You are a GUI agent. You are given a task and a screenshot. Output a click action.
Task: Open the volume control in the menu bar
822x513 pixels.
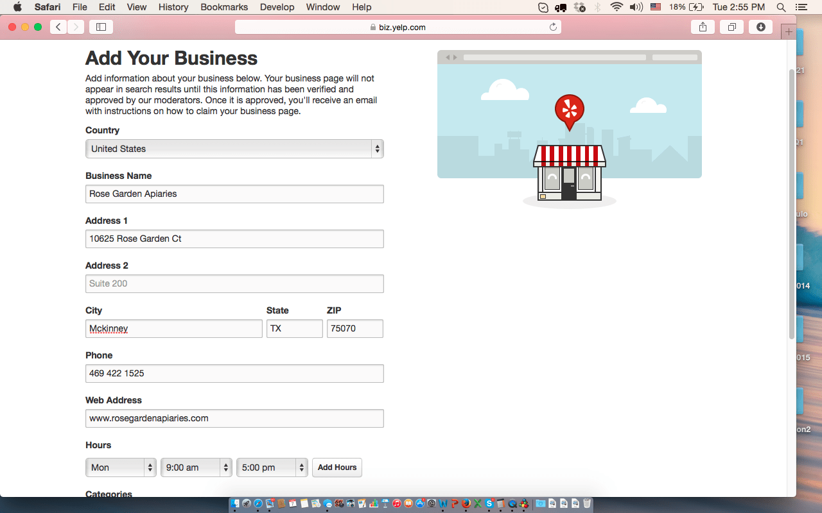tap(636, 7)
